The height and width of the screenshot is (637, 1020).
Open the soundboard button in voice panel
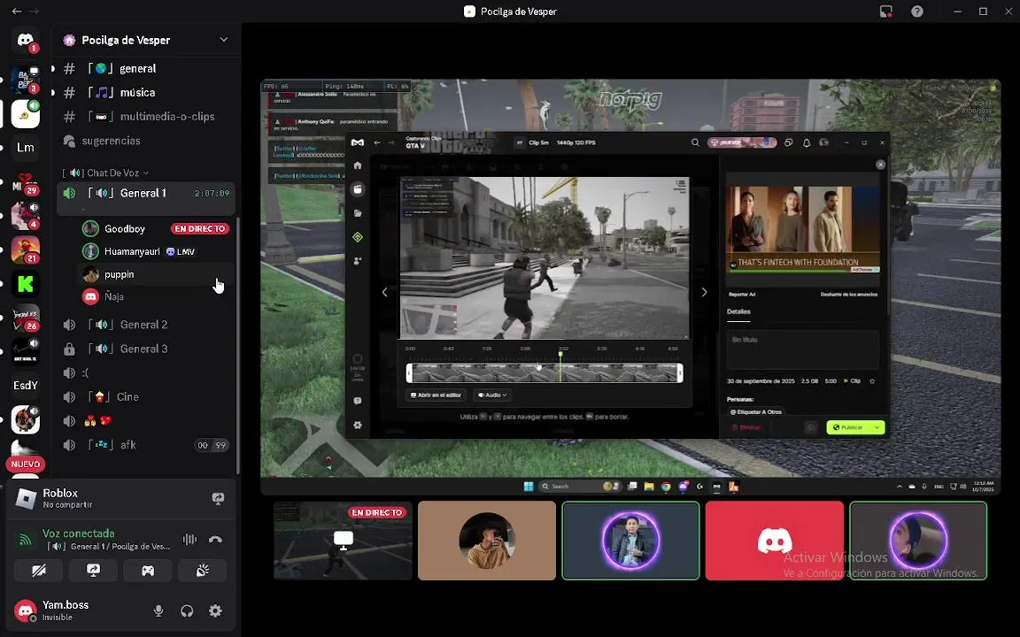coord(202,571)
